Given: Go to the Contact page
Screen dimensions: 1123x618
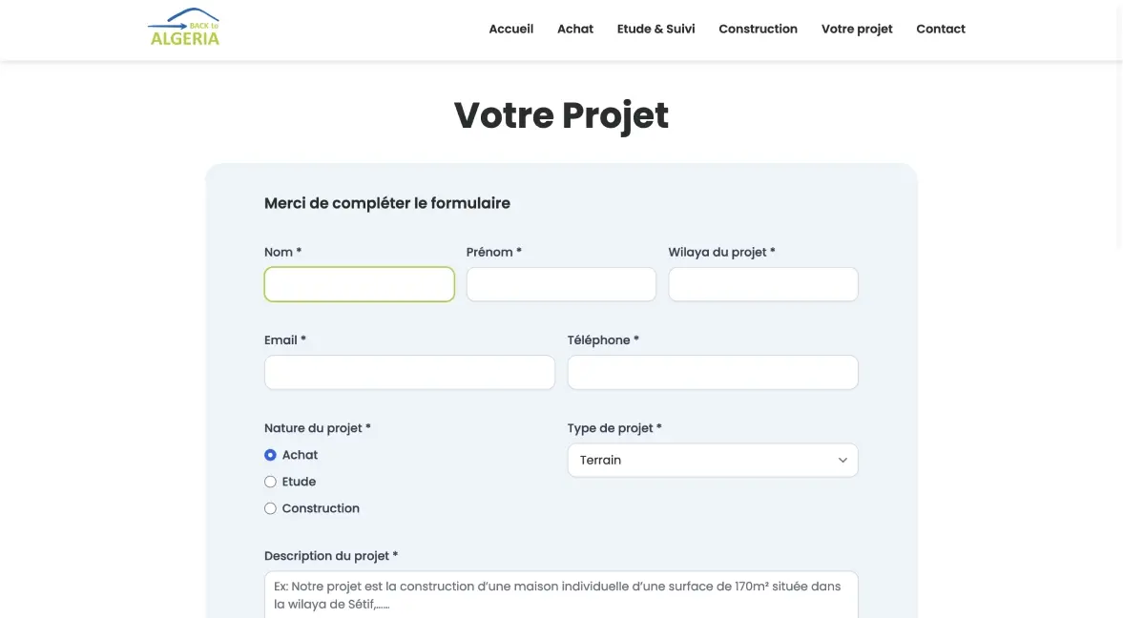Looking at the screenshot, I should 941,30.
